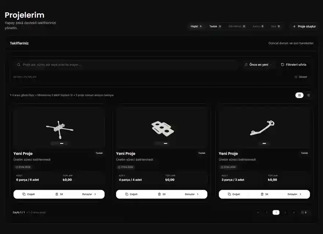Screen dimensions: 323x234
Task: Open the Önce en yeni sort dropdown
Action: (258, 65)
